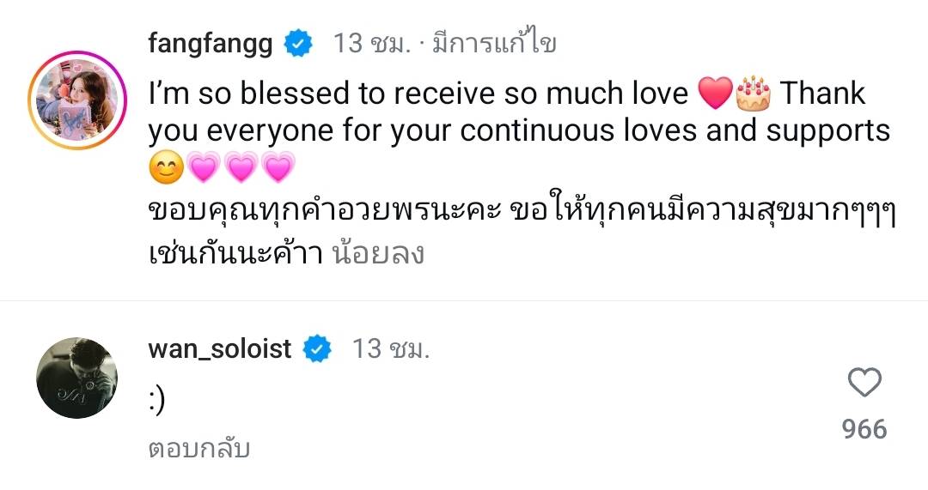Go to fangfangg's profile via username

click(x=211, y=43)
